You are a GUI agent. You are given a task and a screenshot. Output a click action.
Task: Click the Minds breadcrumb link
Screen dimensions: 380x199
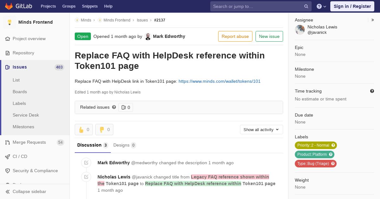[x=86, y=20]
